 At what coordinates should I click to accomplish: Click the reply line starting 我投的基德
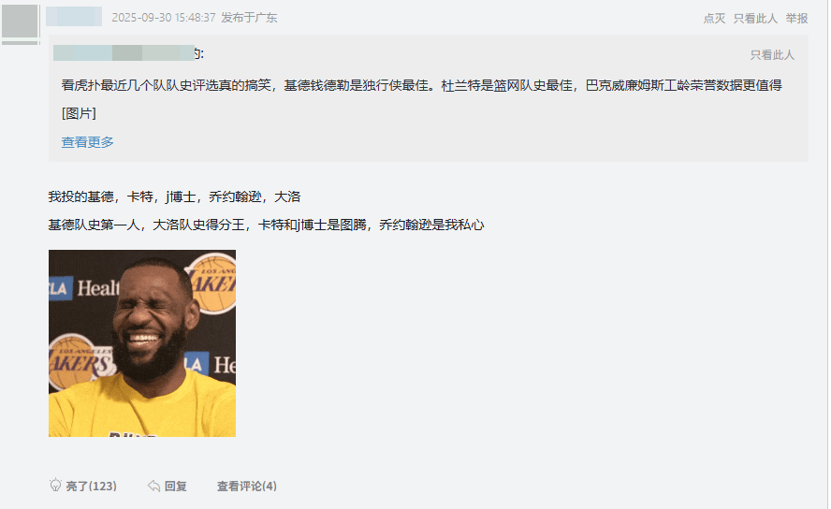[x=174, y=197]
